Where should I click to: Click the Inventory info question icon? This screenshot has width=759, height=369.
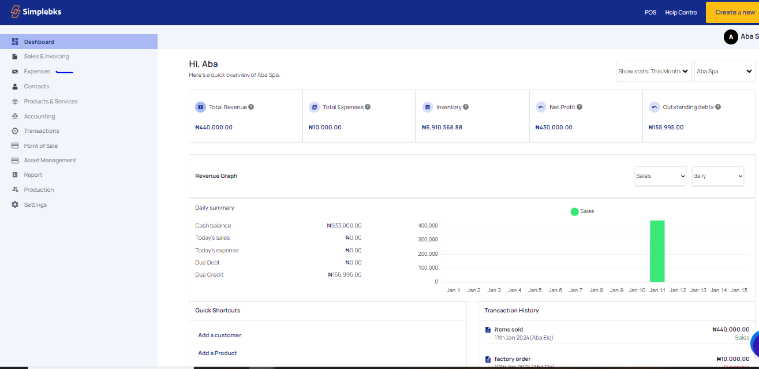pyautogui.click(x=466, y=107)
